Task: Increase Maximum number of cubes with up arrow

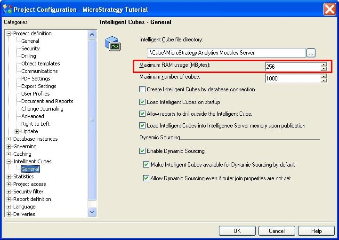Action: point(323,77)
